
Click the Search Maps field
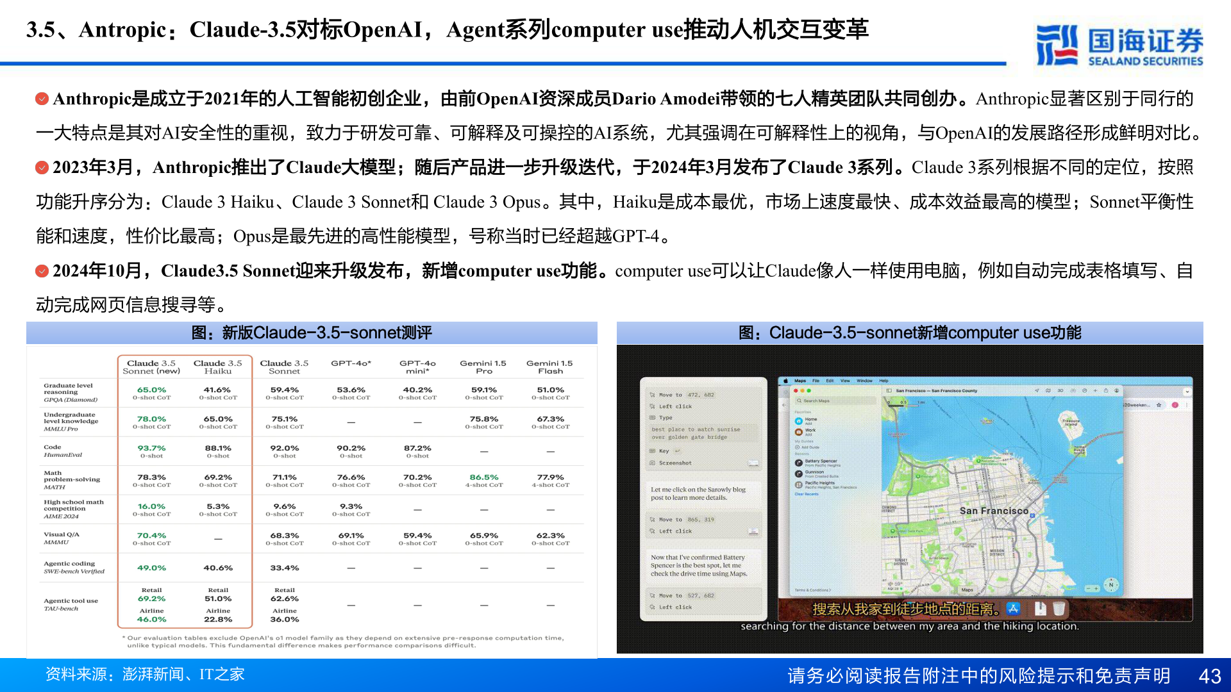[835, 400]
